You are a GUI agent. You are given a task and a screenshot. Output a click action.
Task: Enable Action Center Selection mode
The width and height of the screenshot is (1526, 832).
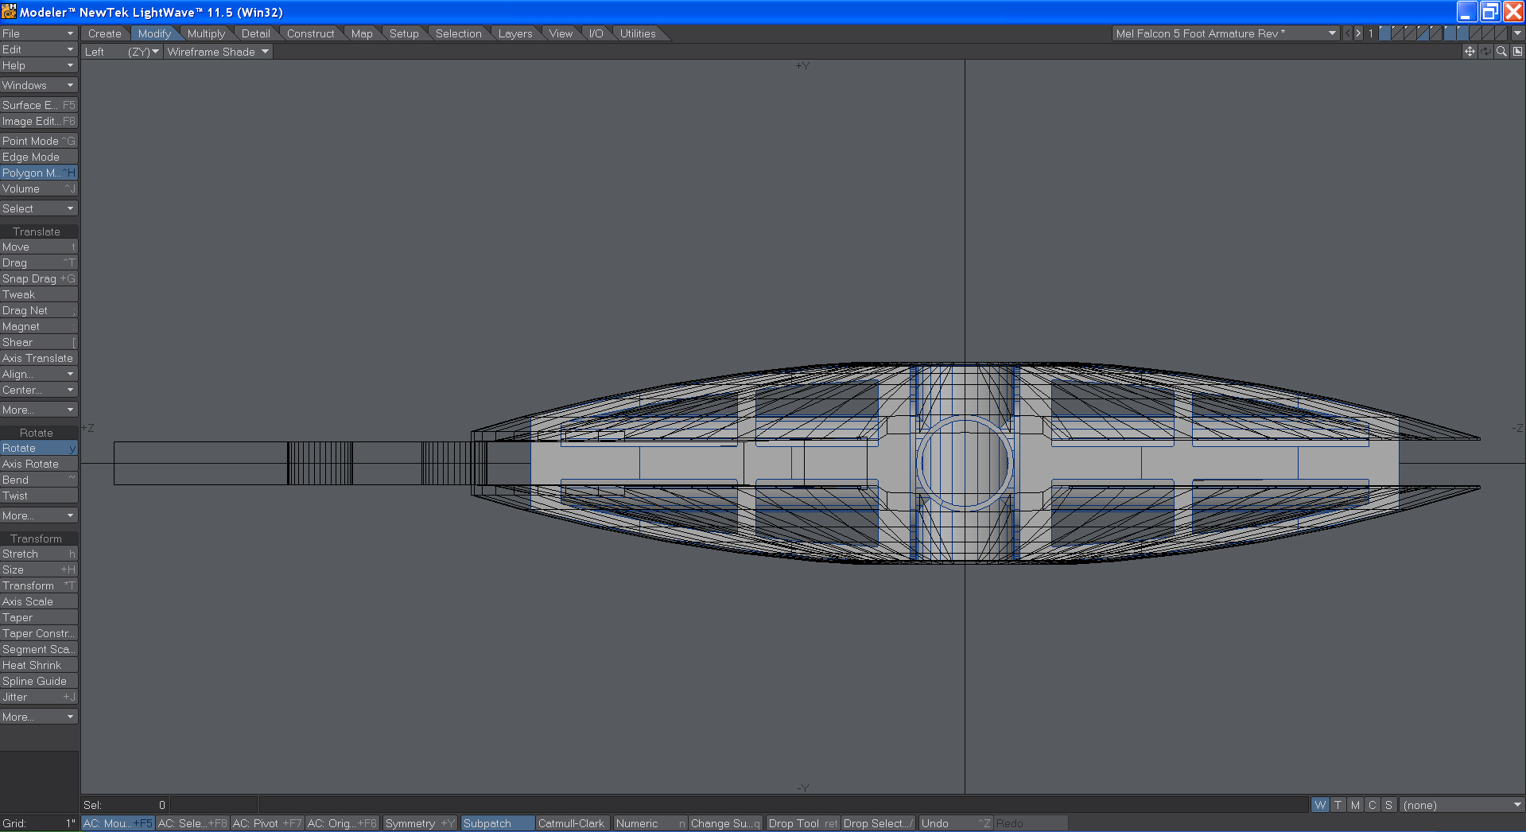192,823
